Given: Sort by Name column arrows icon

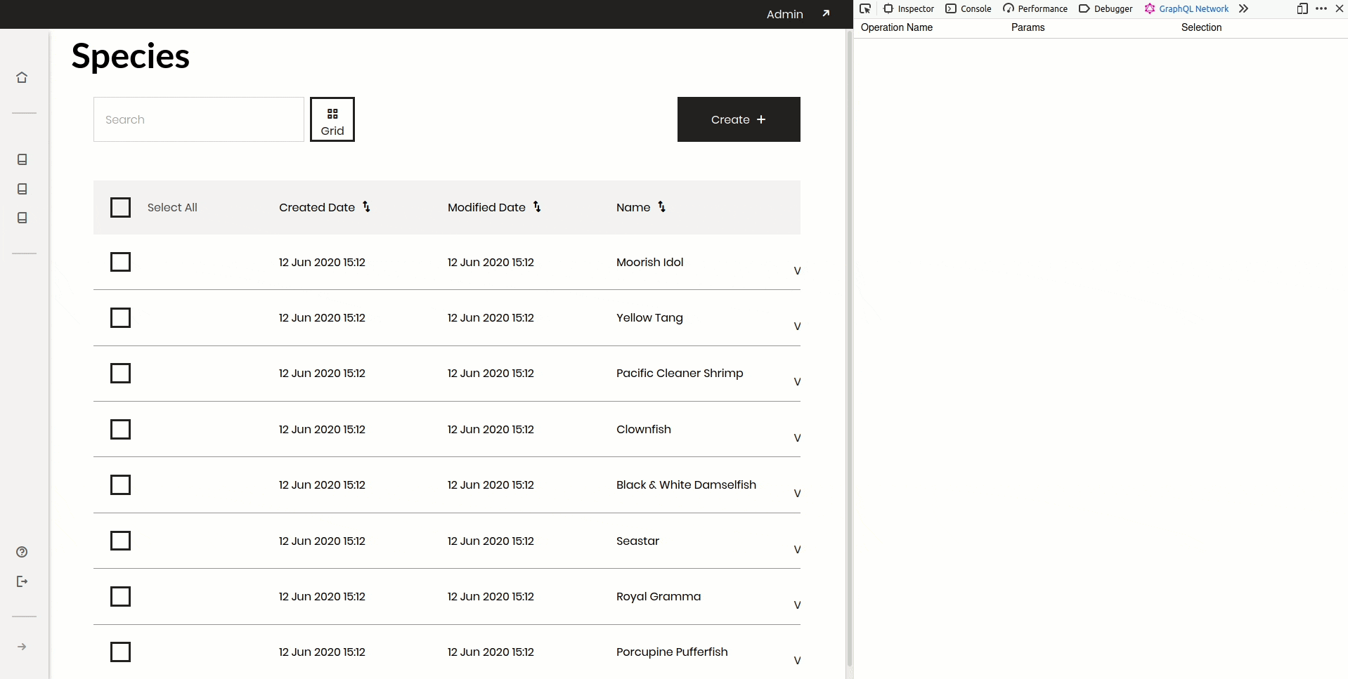Looking at the screenshot, I should (661, 206).
